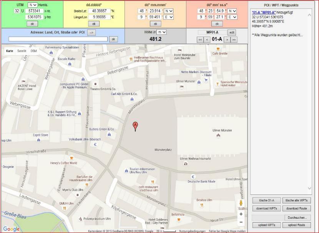Open the height unit m dropdown
The height and width of the screenshot is (233, 319).
(x=162, y=32)
